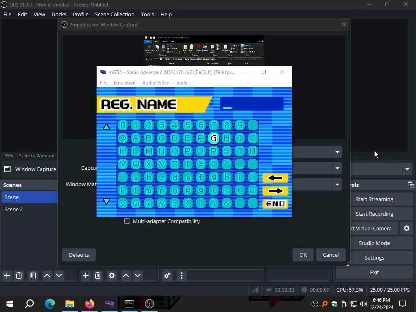Click the clock showing 6:46 PM

381,300
